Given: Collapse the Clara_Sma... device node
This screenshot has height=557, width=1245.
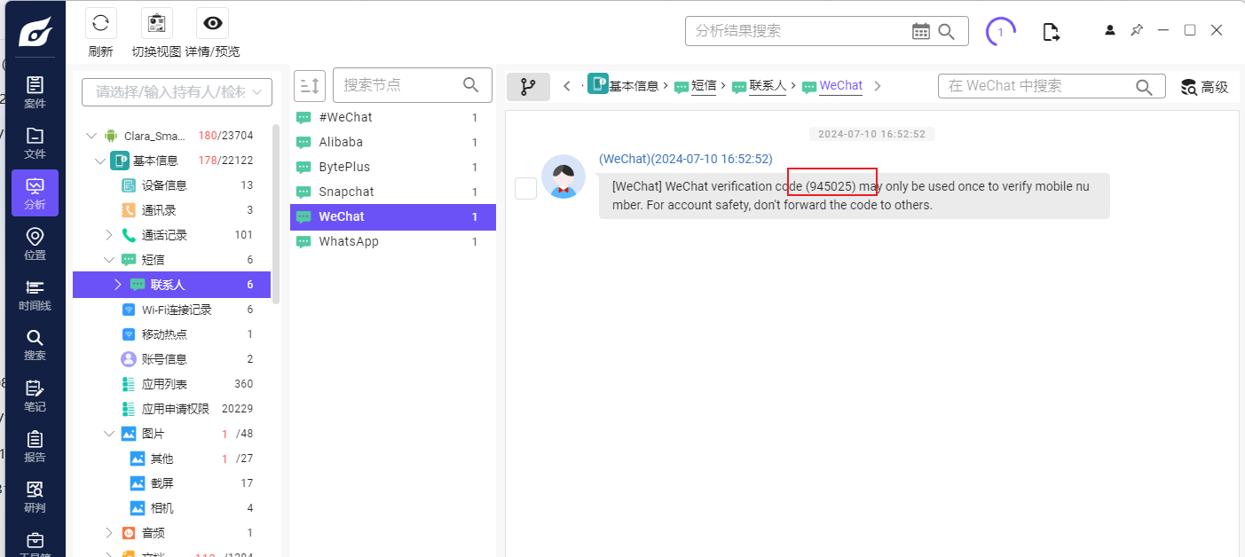Looking at the screenshot, I should pyautogui.click(x=91, y=136).
